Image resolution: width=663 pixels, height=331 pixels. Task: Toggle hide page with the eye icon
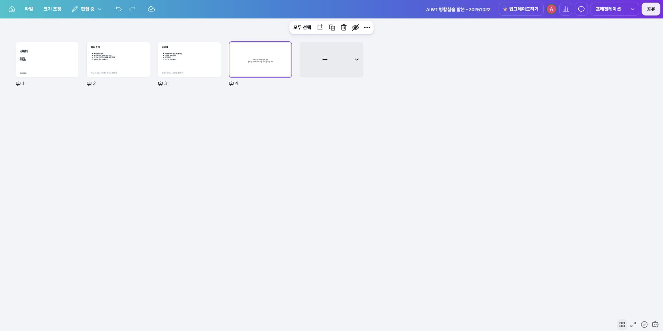(x=355, y=28)
